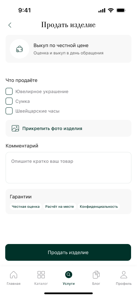This screenshot has height=297, width=137.
Task: Tick the Сумка checkbox
Action: click(x=9, y=101)
